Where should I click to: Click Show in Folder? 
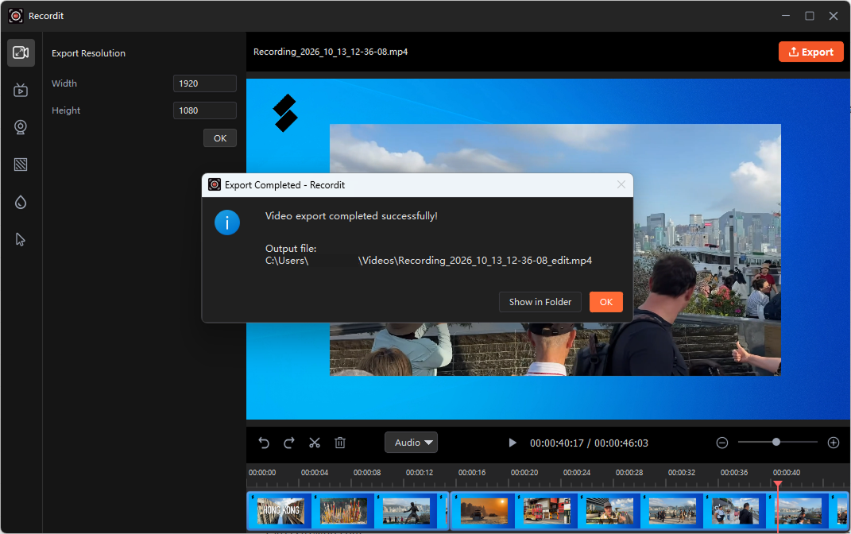pyautogui.click(x=540, y=302)
